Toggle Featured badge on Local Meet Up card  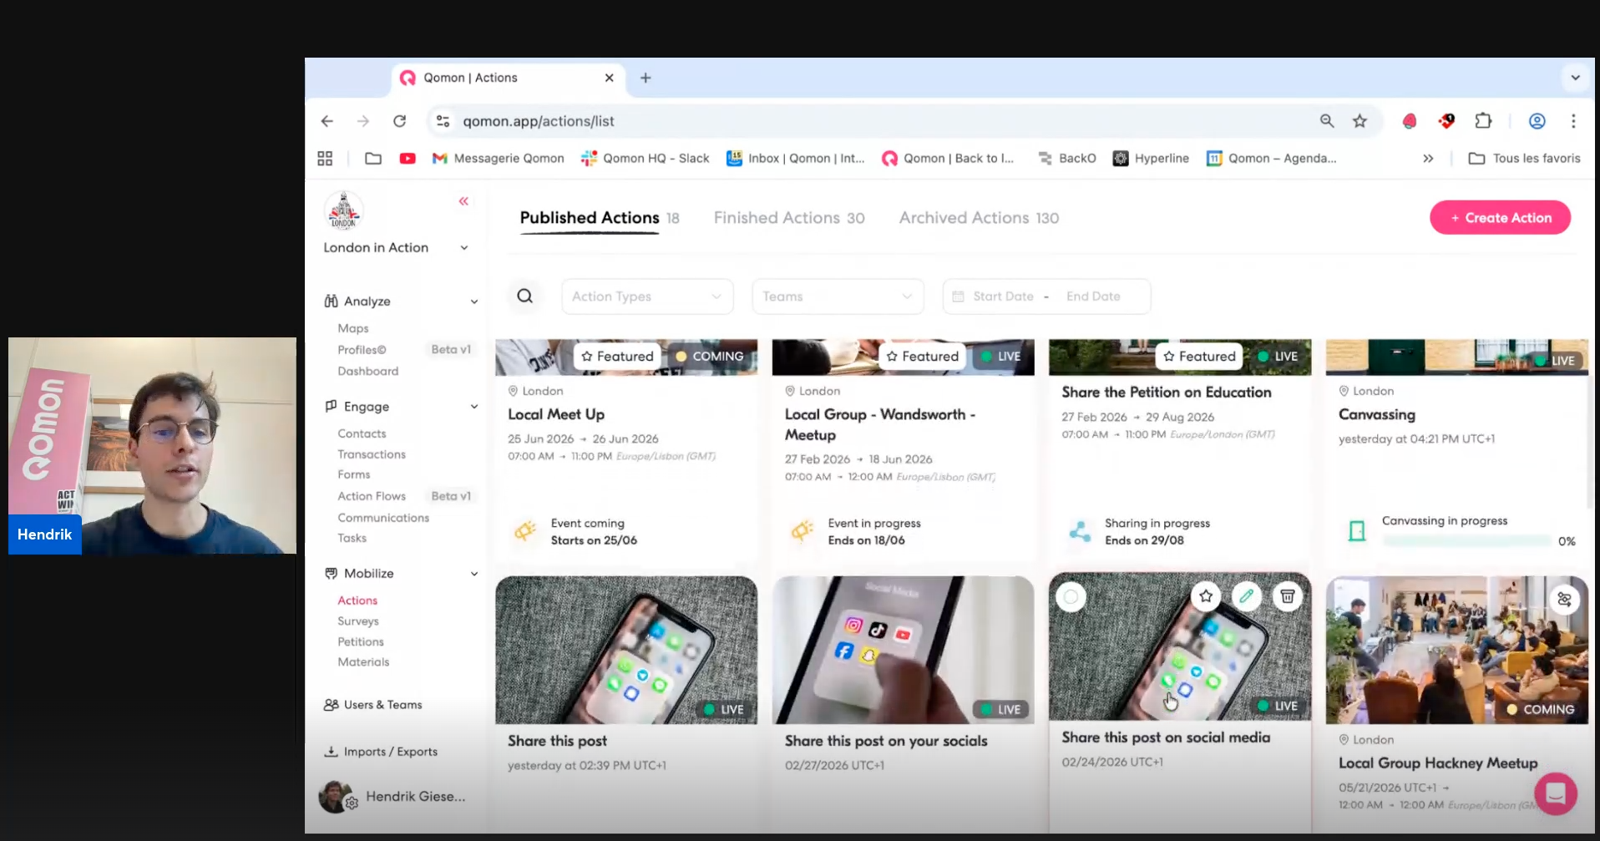617,357
